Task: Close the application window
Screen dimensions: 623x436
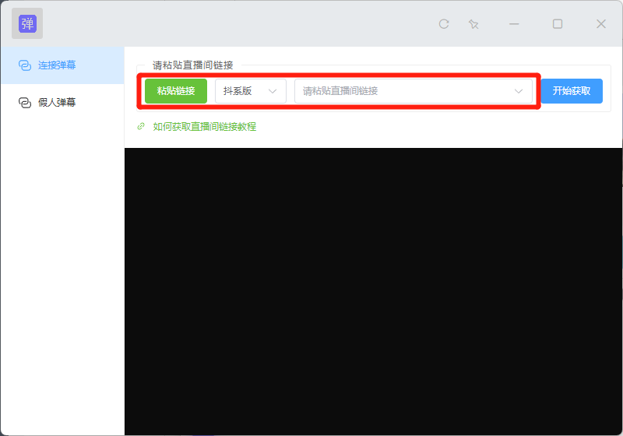Action: [x=601, y=24]
